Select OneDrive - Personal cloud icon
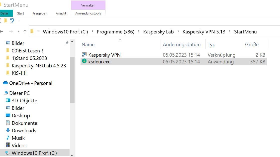Image resolution: width=280 pixels, height=157 pixels. tap(5, 83)
